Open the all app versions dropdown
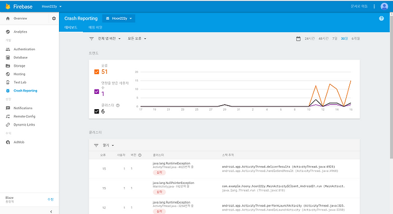The width and height of the screenshot is (393, 214). coord(109,39)
